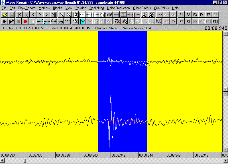
Task: Open the Noise Reduction menu
Action: point(118,8)
